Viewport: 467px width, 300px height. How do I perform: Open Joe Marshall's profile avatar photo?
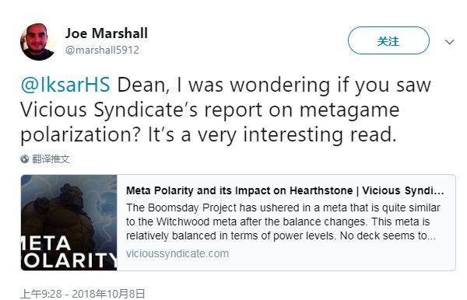[38, 41]
